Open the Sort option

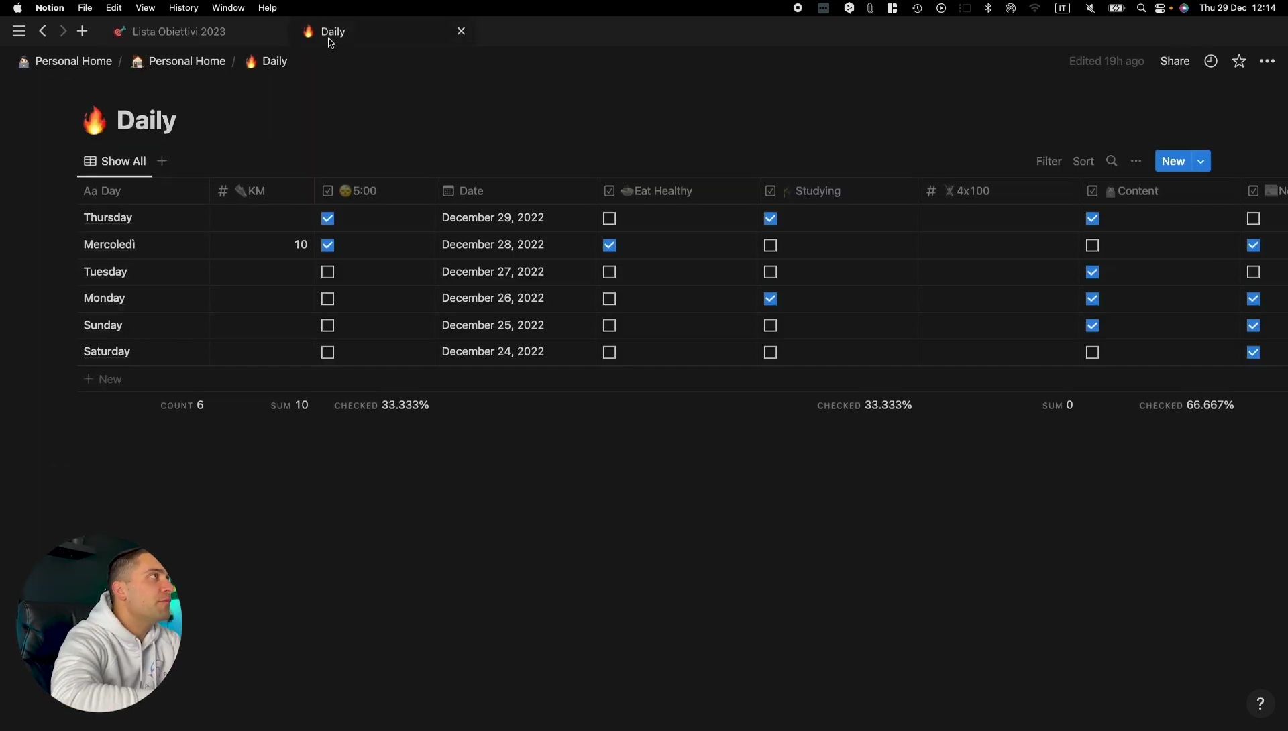1083,161
